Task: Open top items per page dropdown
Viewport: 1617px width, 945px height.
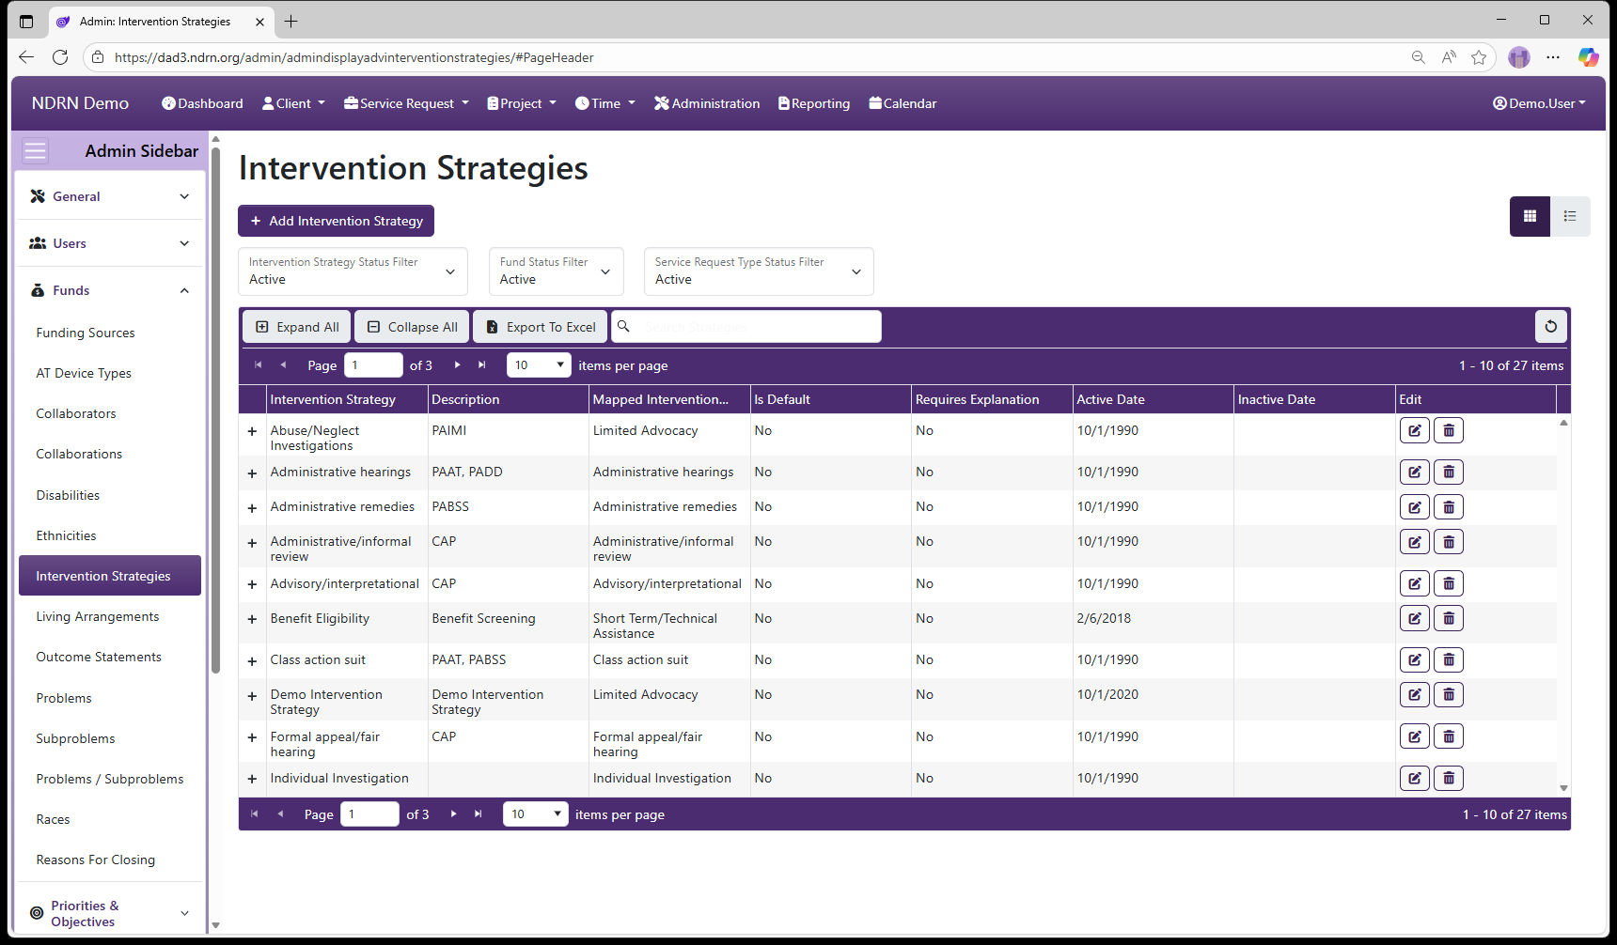Action: click(539, 364)
